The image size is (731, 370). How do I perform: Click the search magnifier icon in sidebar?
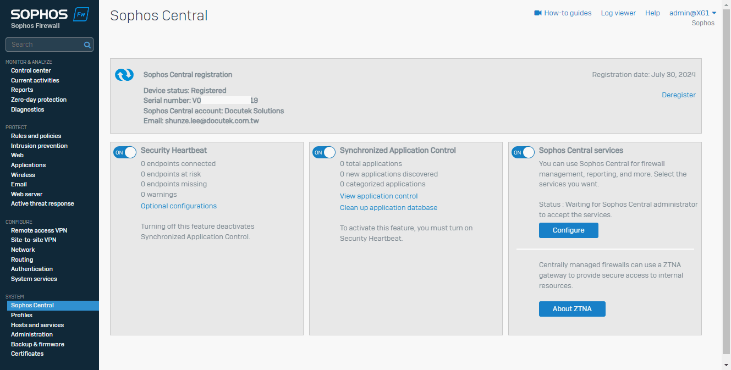tap(87, 45)
